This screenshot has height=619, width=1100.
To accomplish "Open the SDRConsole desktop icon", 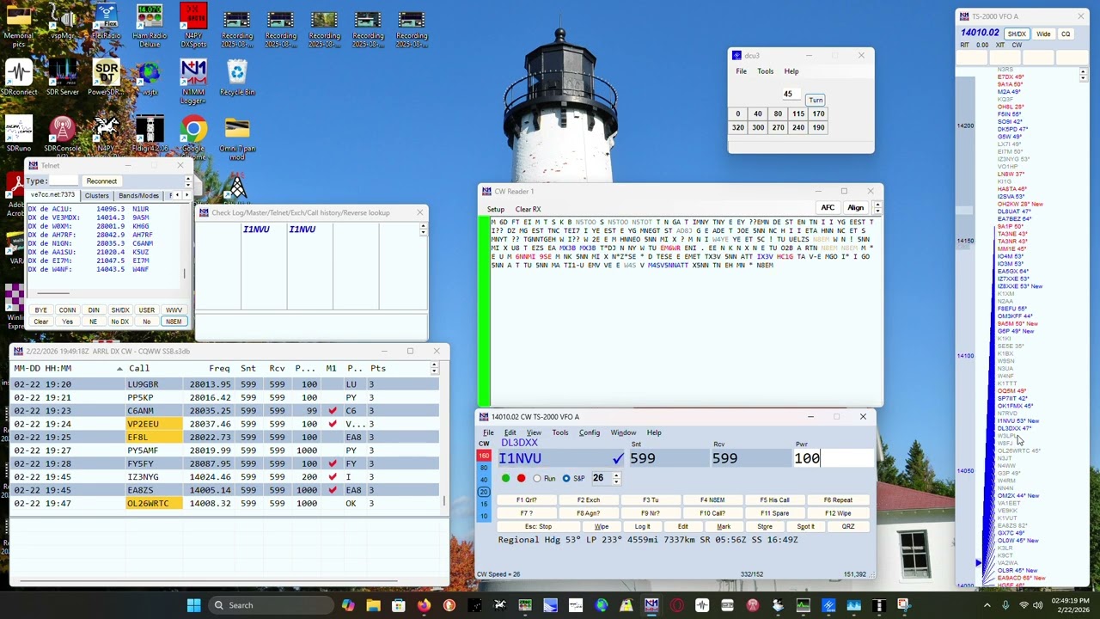I will click(62, 134).
